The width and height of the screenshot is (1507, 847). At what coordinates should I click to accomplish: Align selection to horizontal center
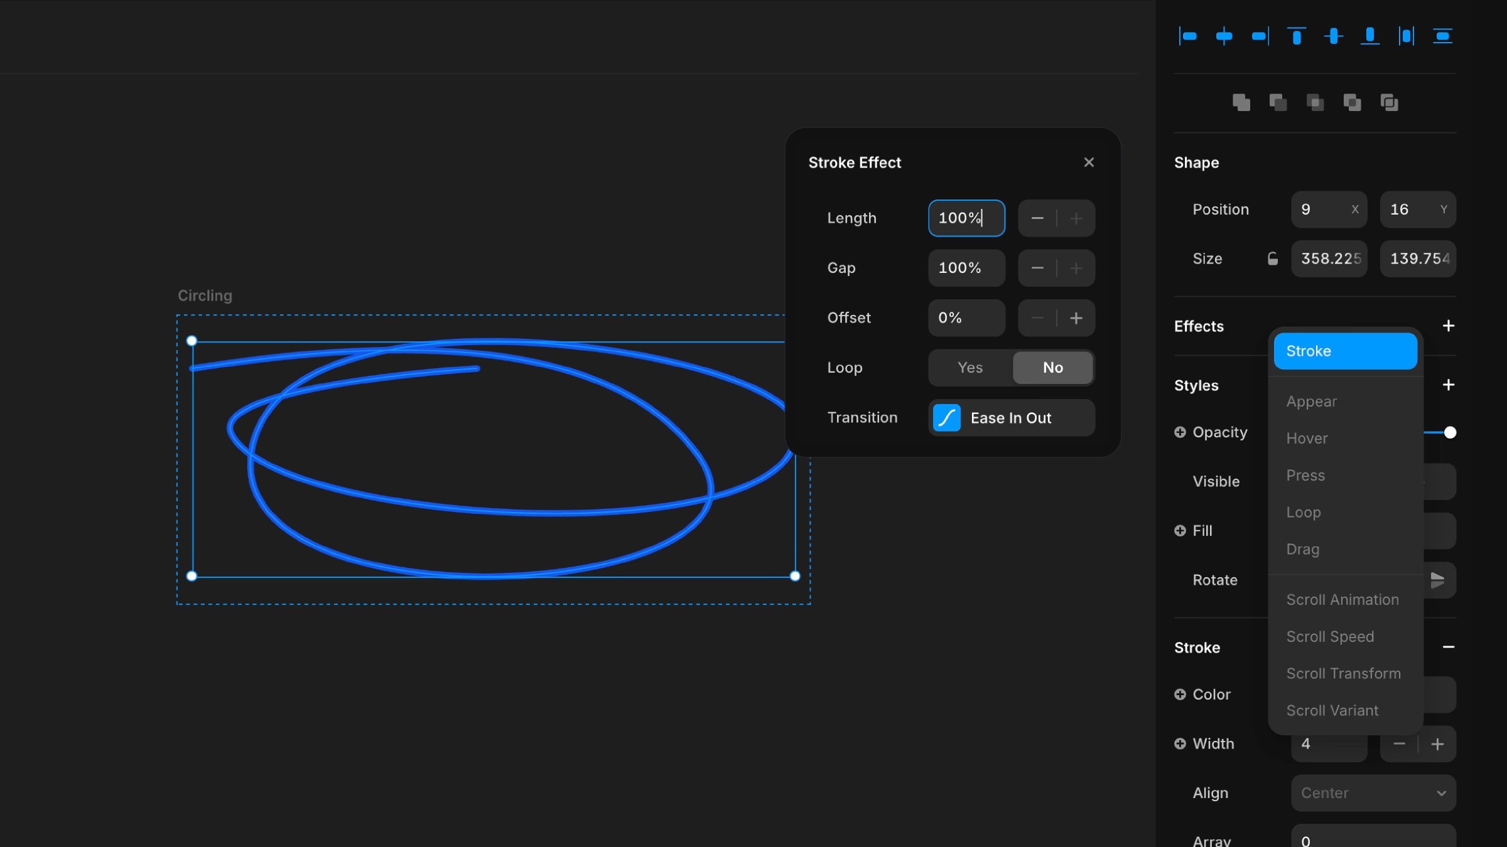coord(1224,36)
